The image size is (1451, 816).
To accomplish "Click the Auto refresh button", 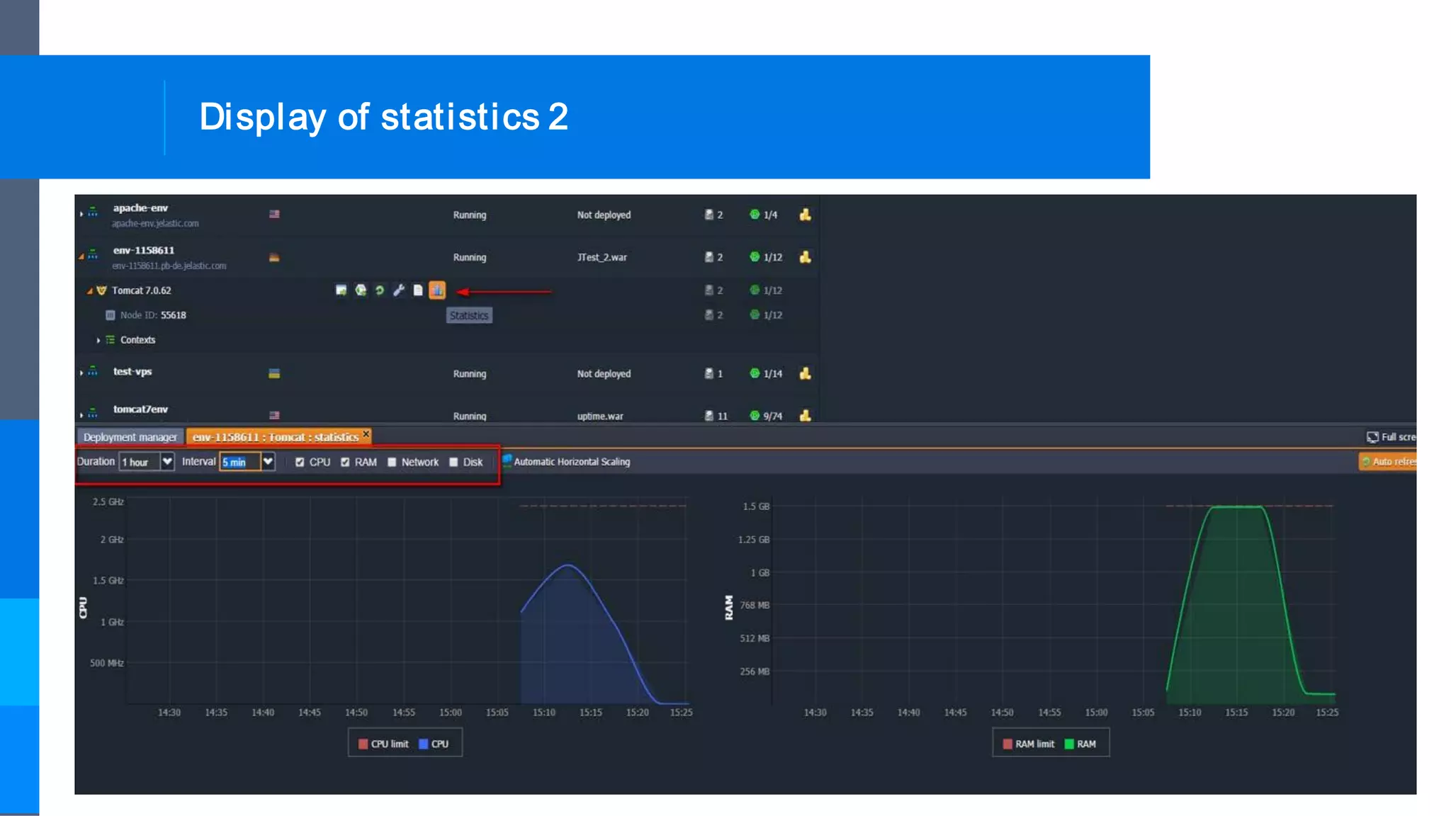I will pyautogui.click(x=1387, y=461).
